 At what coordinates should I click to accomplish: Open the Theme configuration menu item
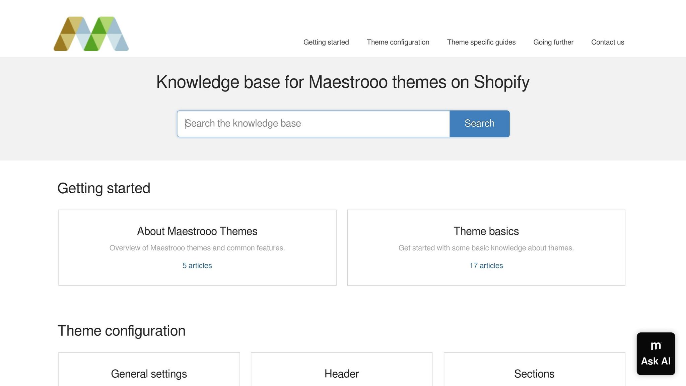tap(398, 42)
